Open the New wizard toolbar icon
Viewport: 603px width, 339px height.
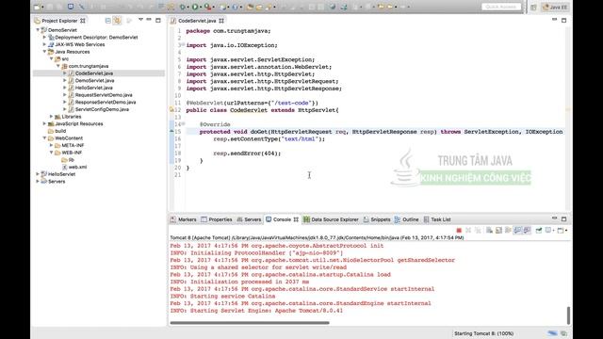point(37,7)
